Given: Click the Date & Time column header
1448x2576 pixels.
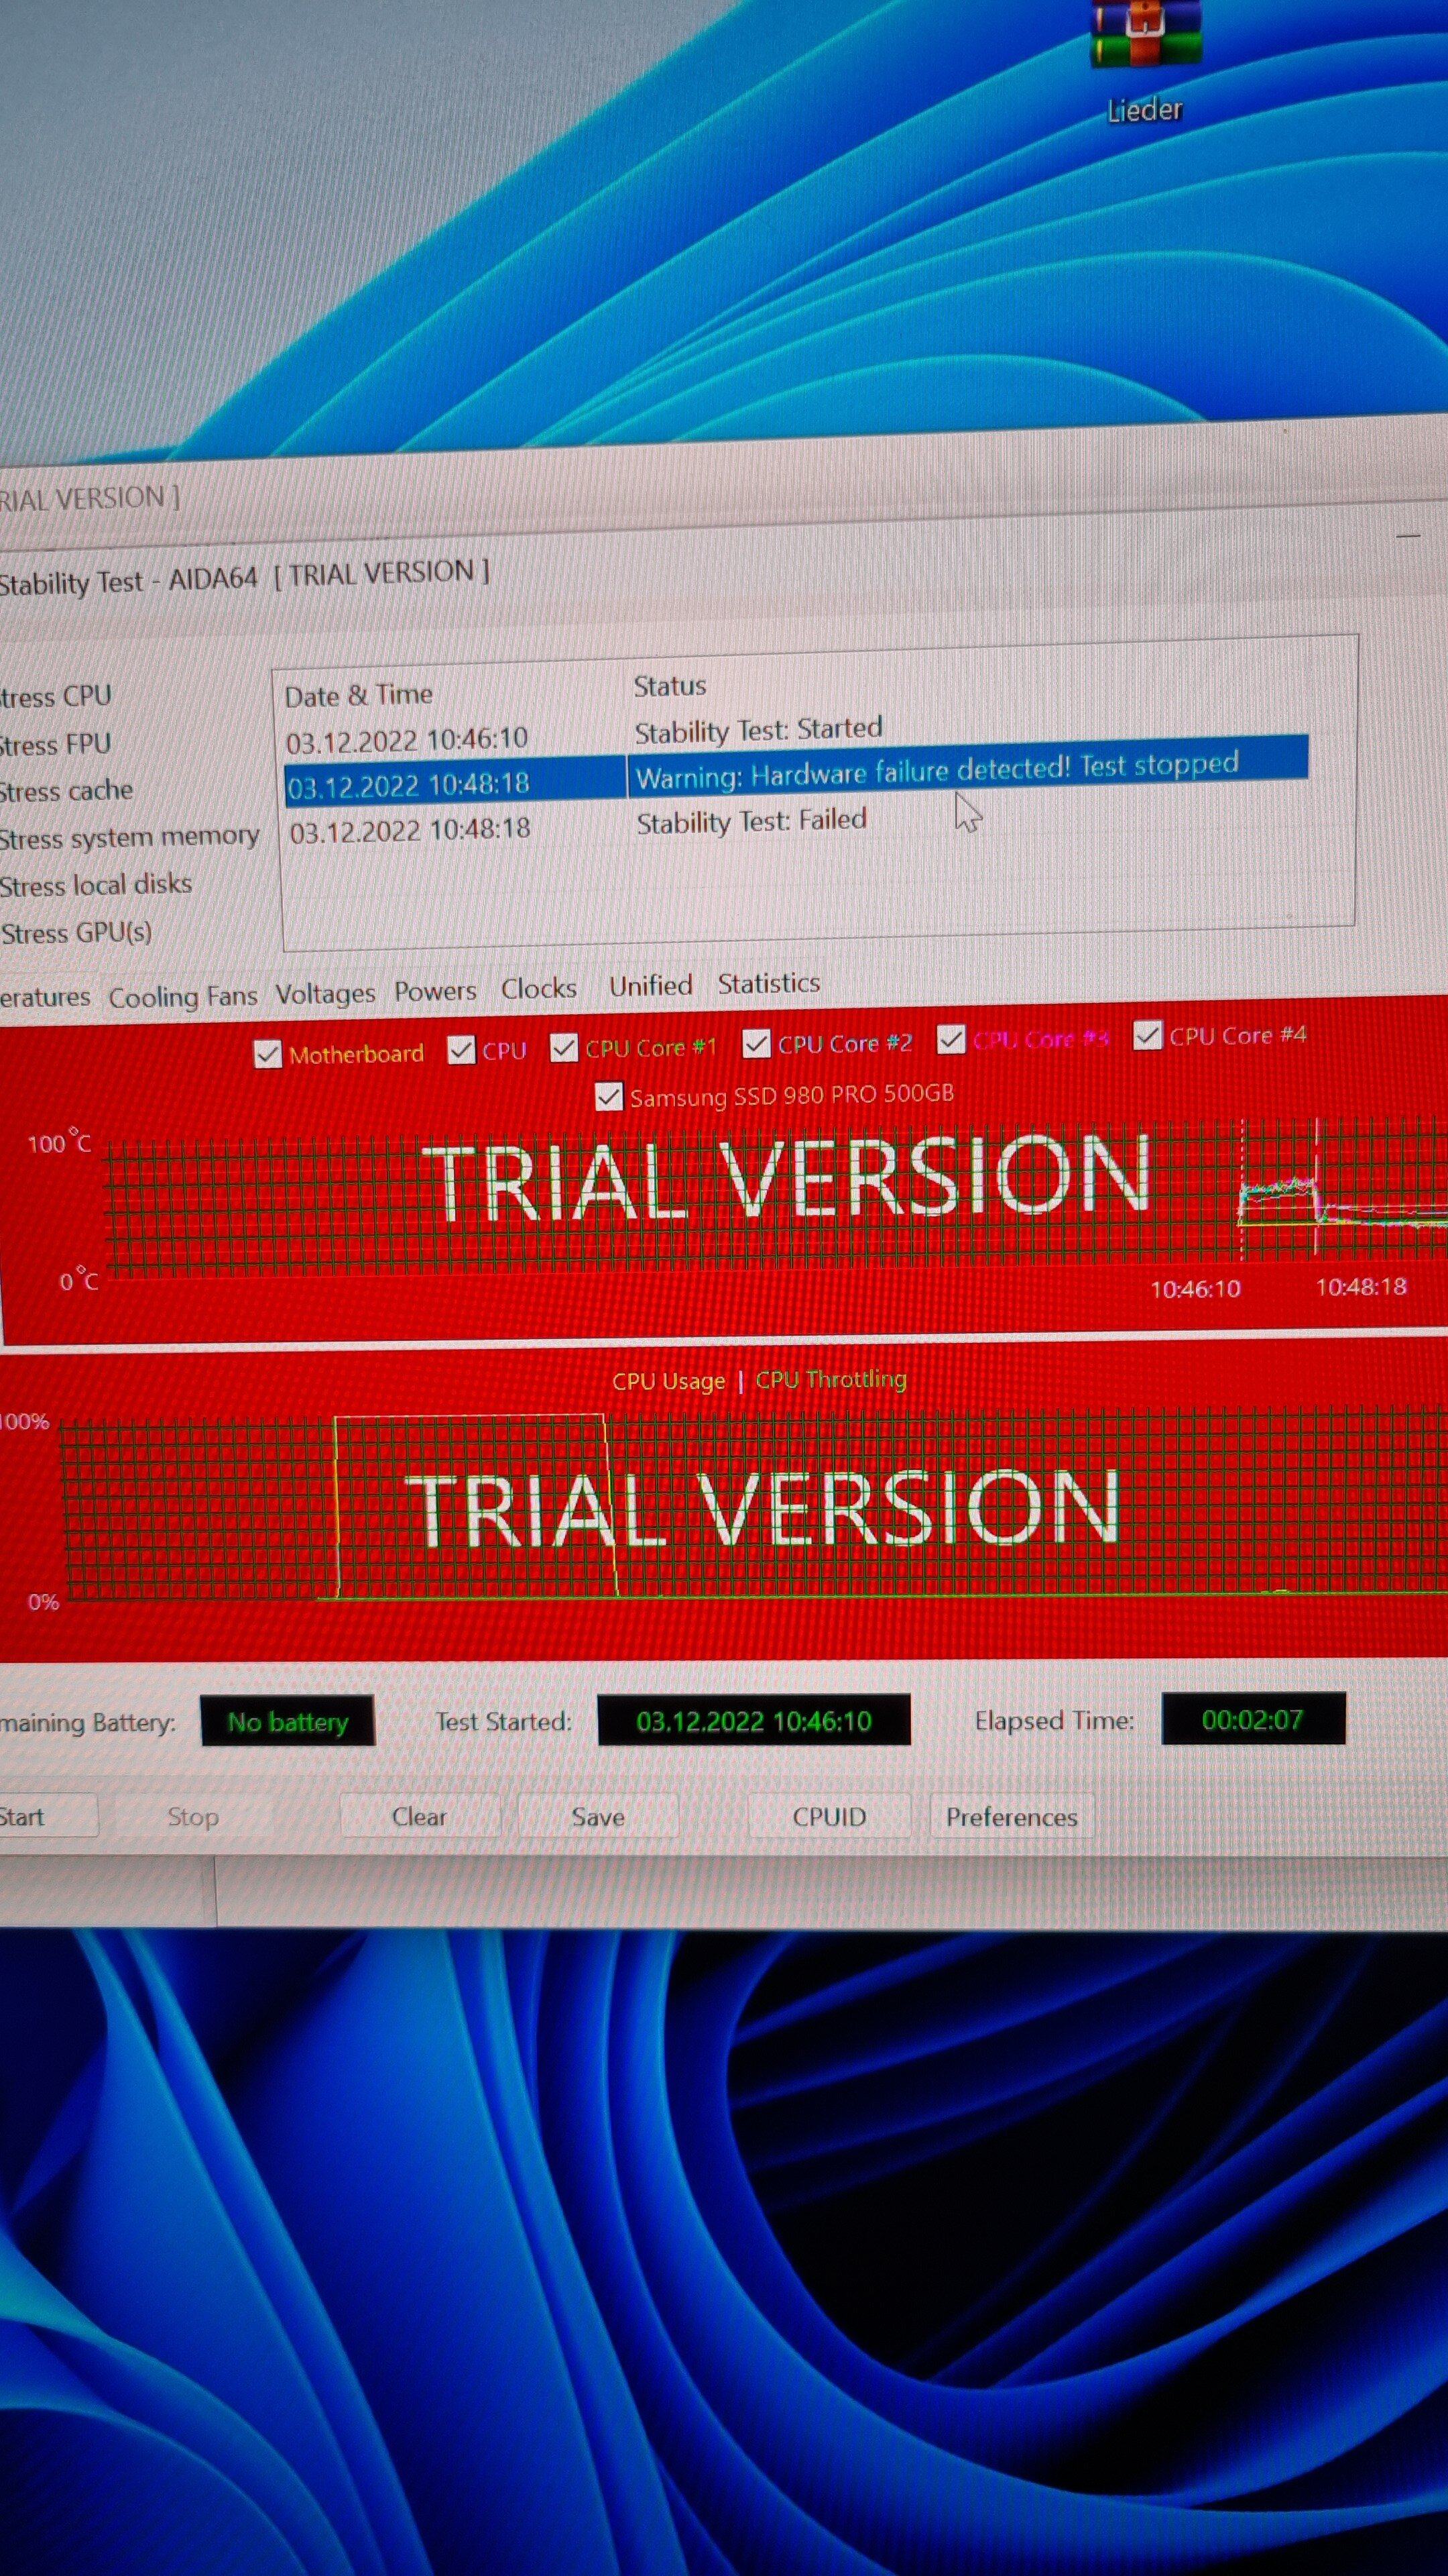Looking at the screenshot, I should tap(359, 695).
